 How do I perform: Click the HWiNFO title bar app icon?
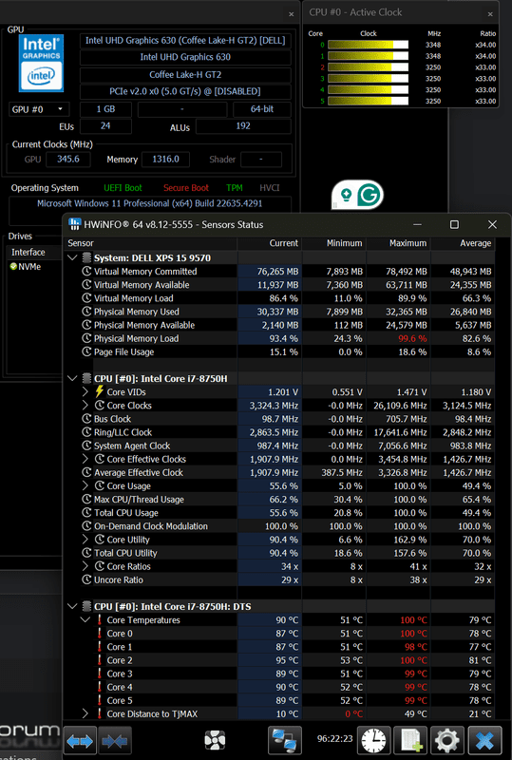tap(74, 224)
